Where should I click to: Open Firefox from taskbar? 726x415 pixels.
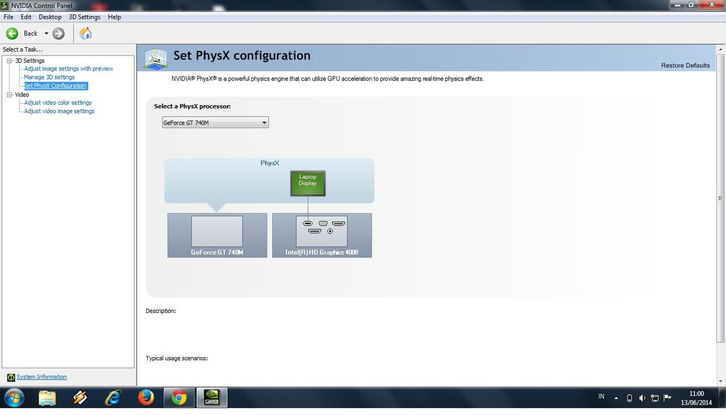click(146, 397)
